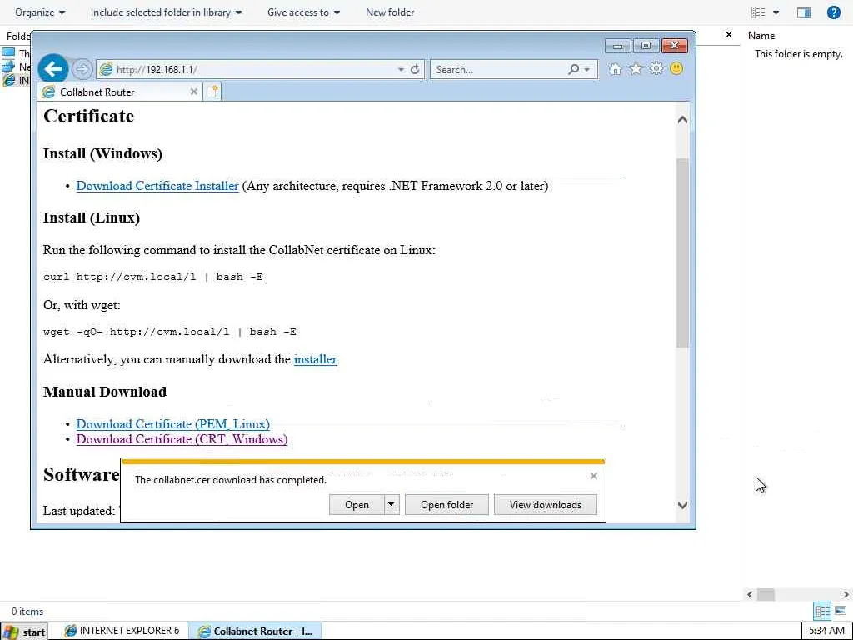
Task: Click the IE scroll down arrow
Action: click(682, 505)
